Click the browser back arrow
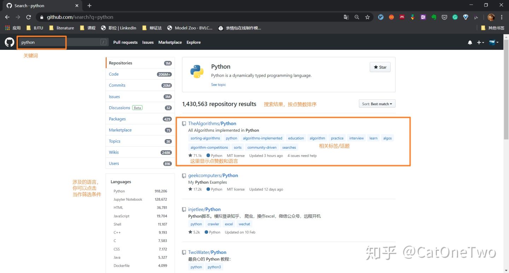The height and width of the screenshot is (273, 509). tap(7, 17)
